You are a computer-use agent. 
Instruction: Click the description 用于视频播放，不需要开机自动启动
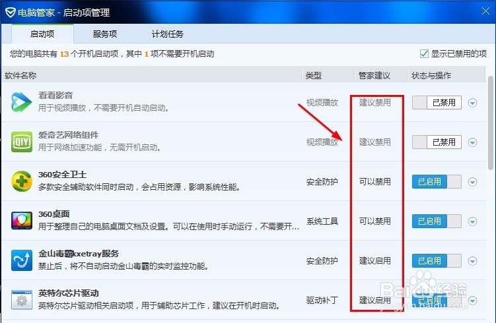click(104, 108)
